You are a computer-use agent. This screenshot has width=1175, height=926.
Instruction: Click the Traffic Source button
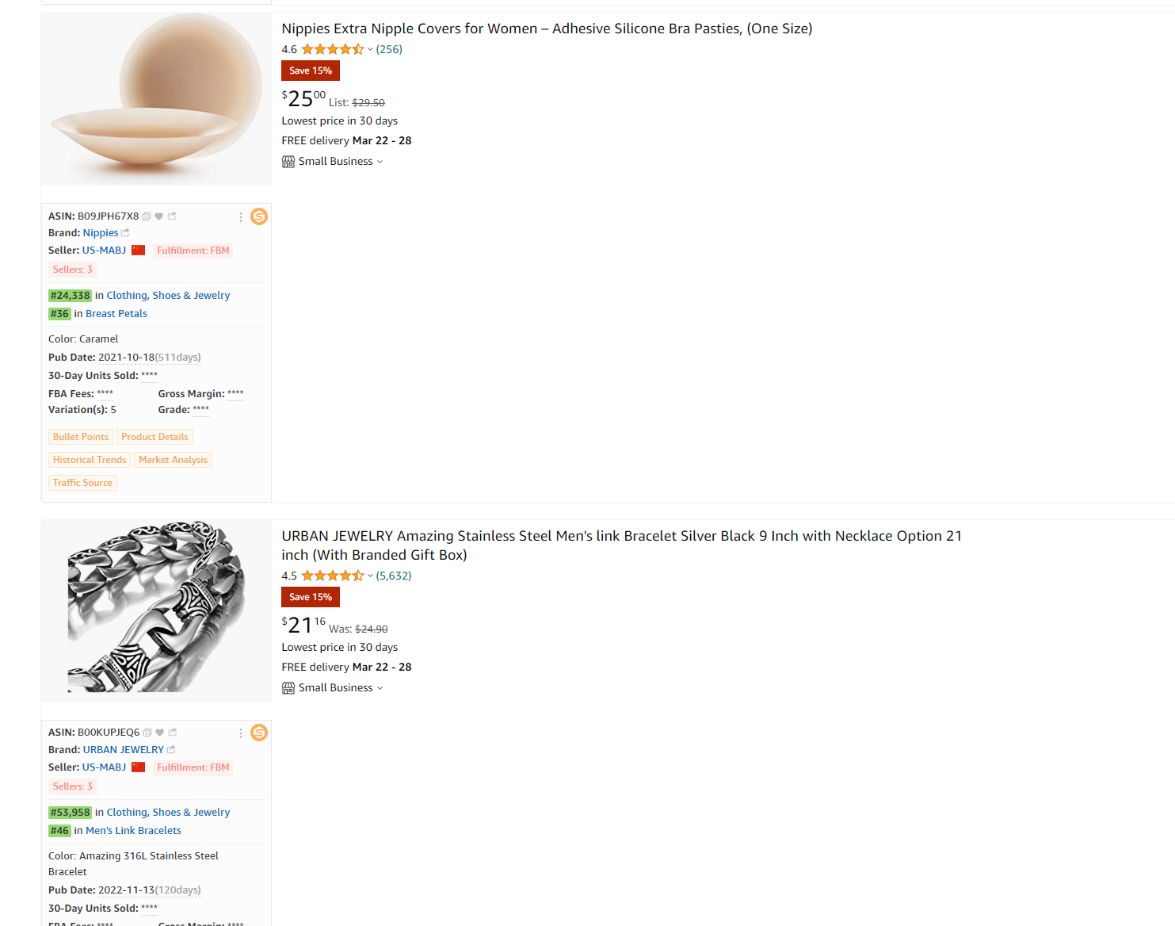tap(82, 483)
